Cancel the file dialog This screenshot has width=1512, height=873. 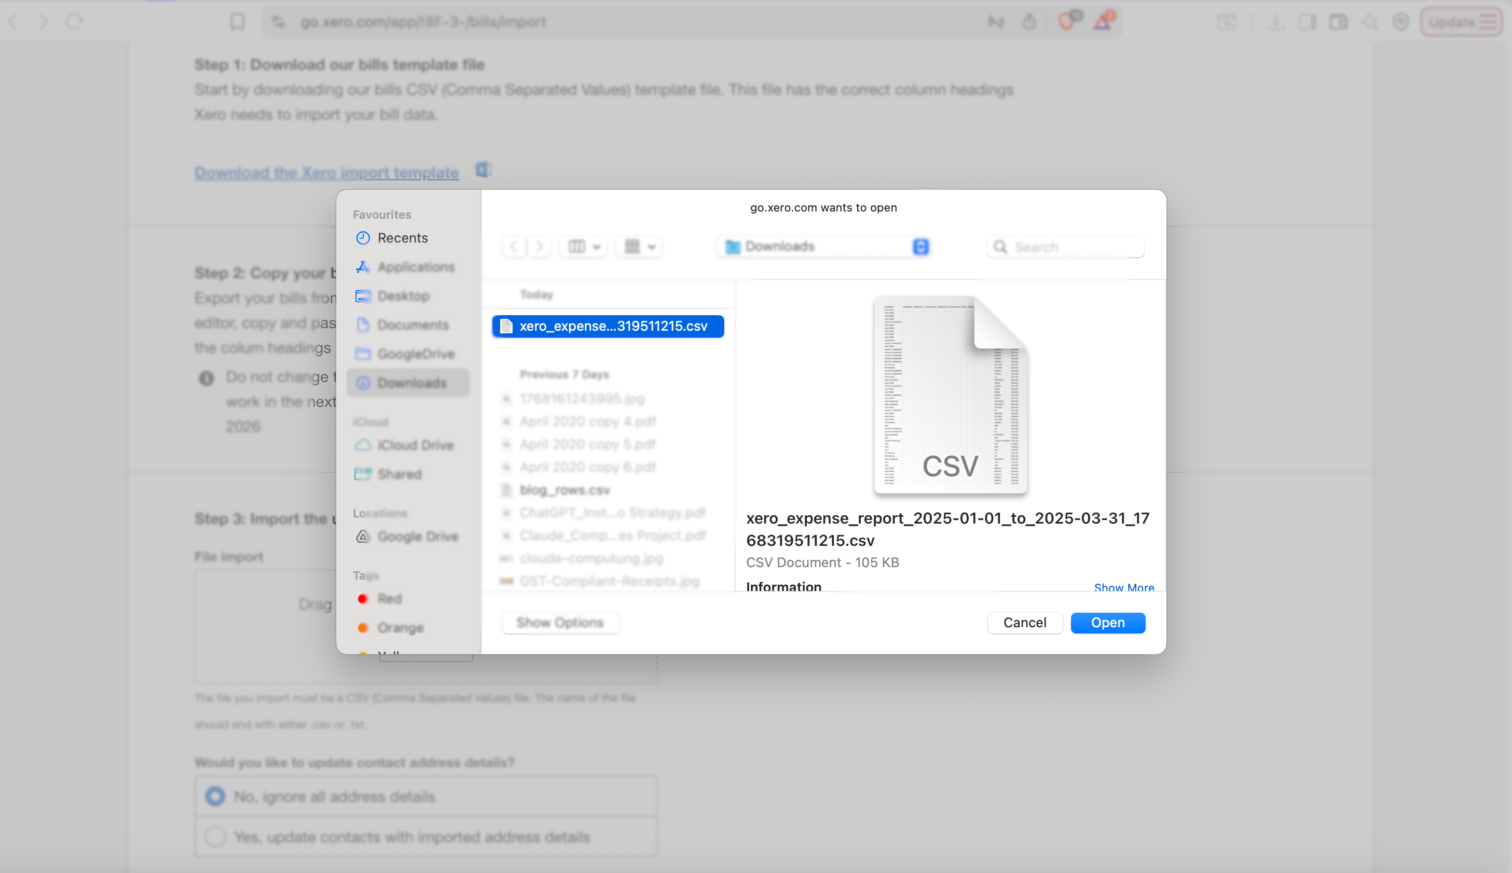(1025, 623)
